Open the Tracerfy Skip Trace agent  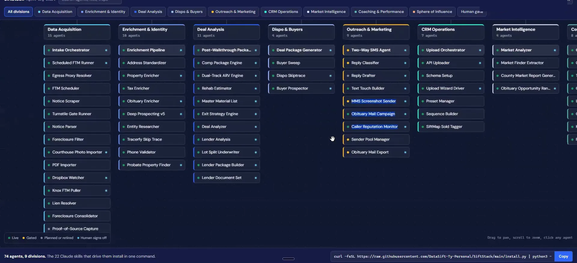coord(152,140)
